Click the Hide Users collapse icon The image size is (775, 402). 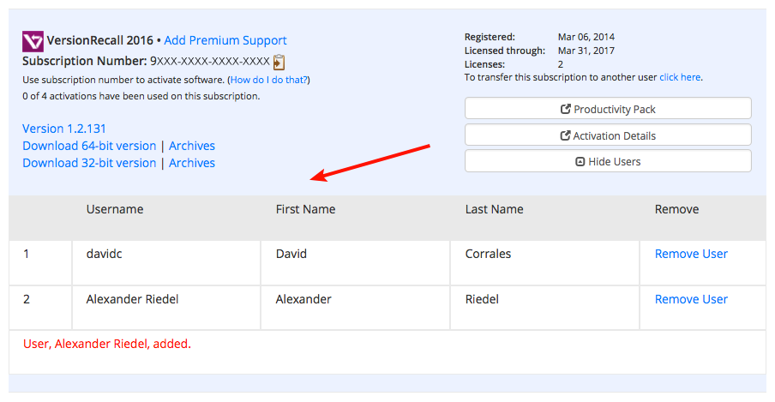pyautogui.click(x=580, y=162)
